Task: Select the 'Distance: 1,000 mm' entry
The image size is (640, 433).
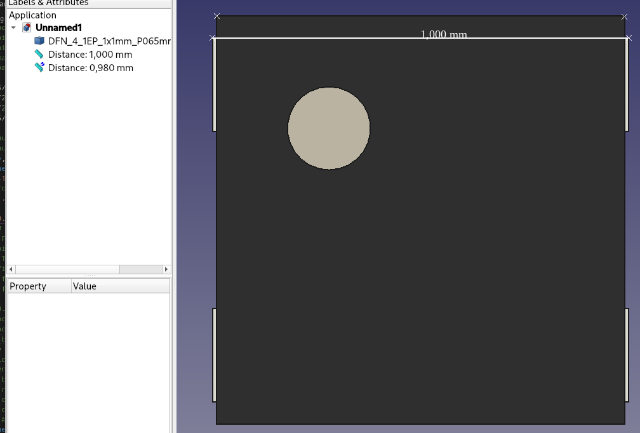Action: pos(90,55)
